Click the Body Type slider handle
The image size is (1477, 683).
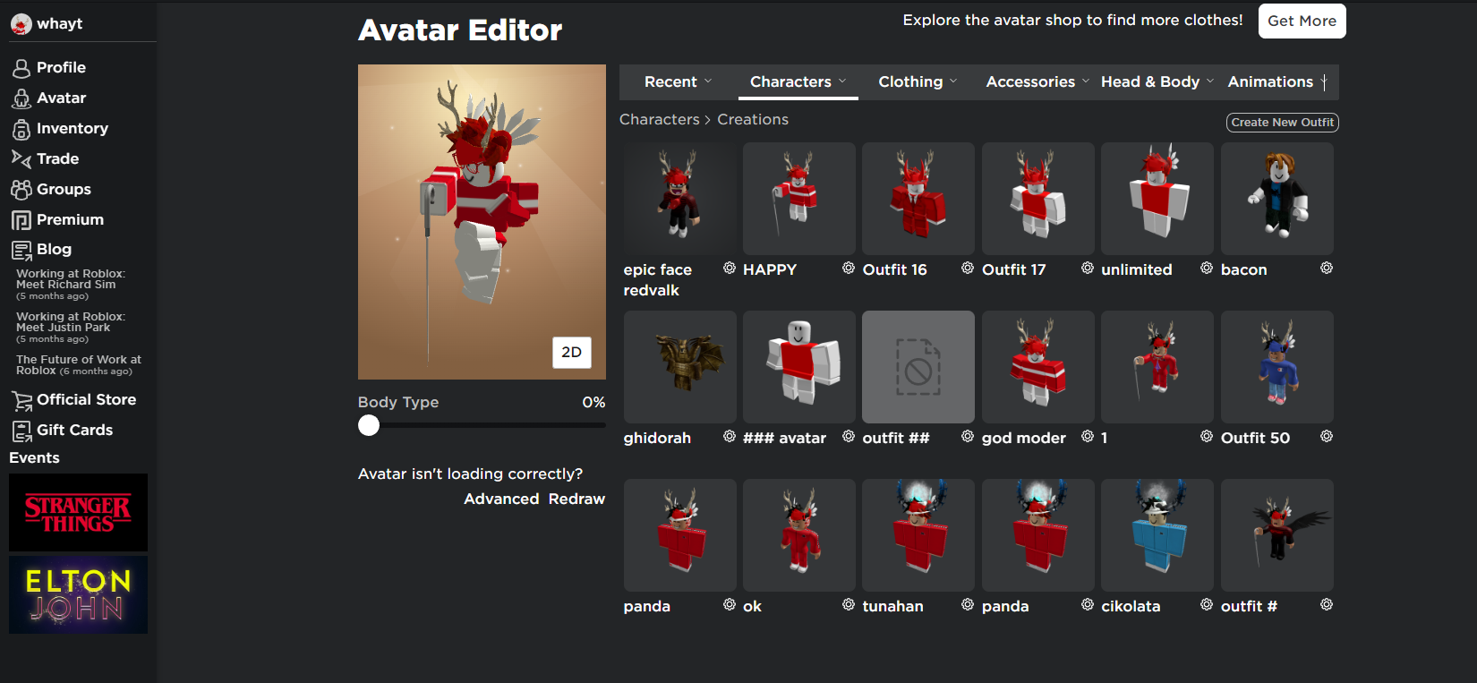(x=369, y=426)
